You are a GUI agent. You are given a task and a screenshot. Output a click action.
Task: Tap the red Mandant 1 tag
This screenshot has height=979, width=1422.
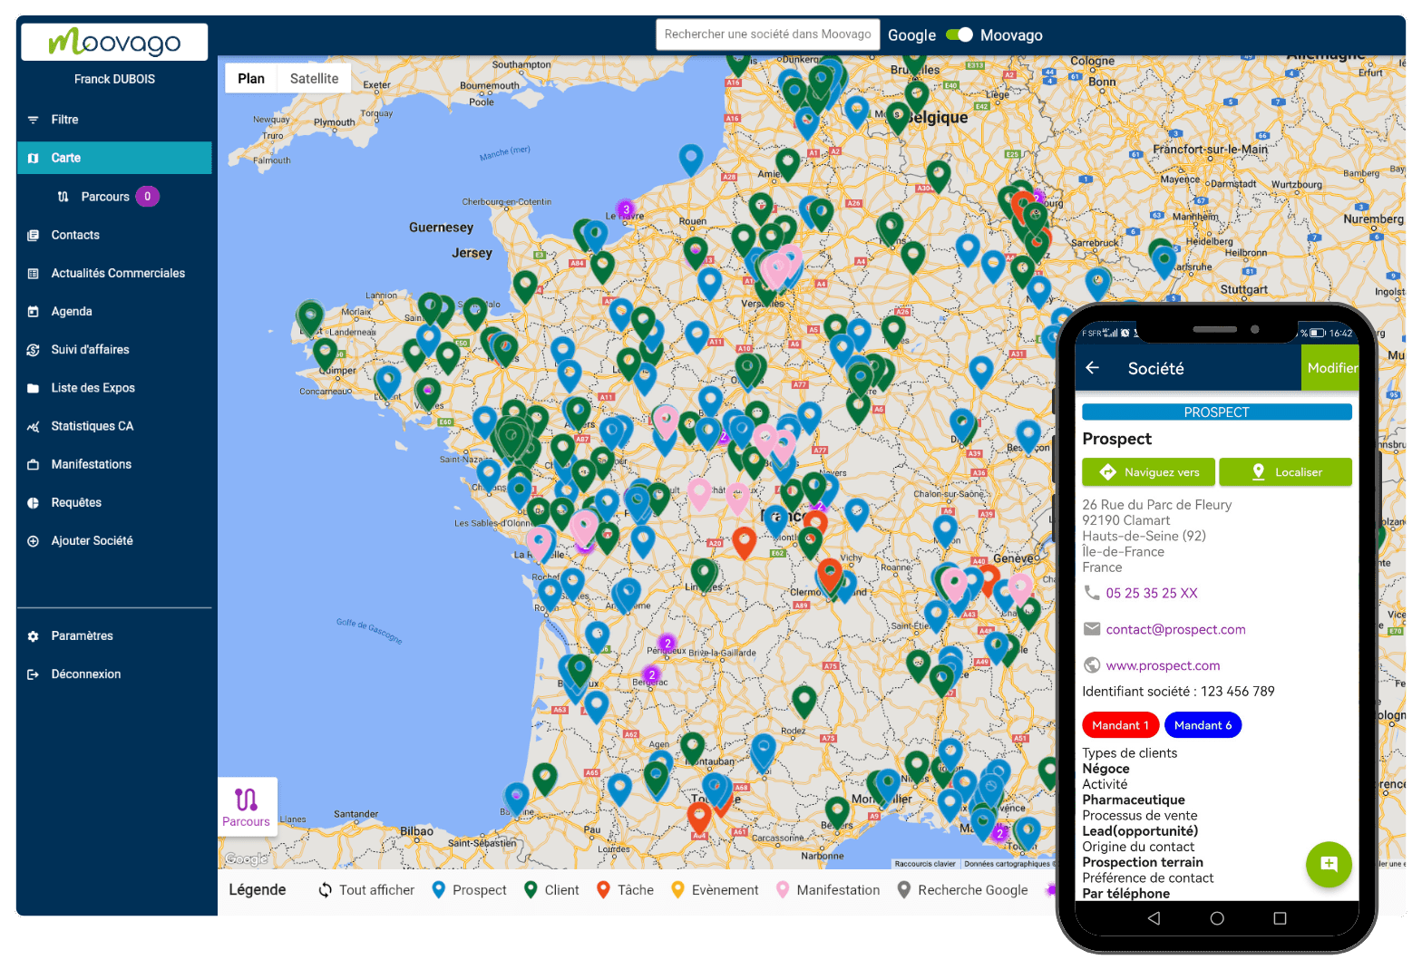click(1120, 725)
